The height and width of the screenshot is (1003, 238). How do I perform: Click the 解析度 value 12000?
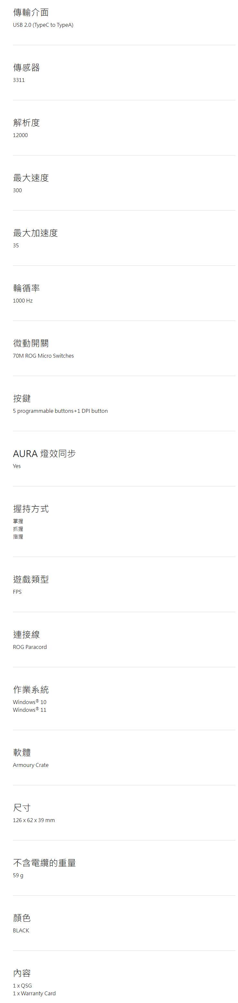coord(20,135)
